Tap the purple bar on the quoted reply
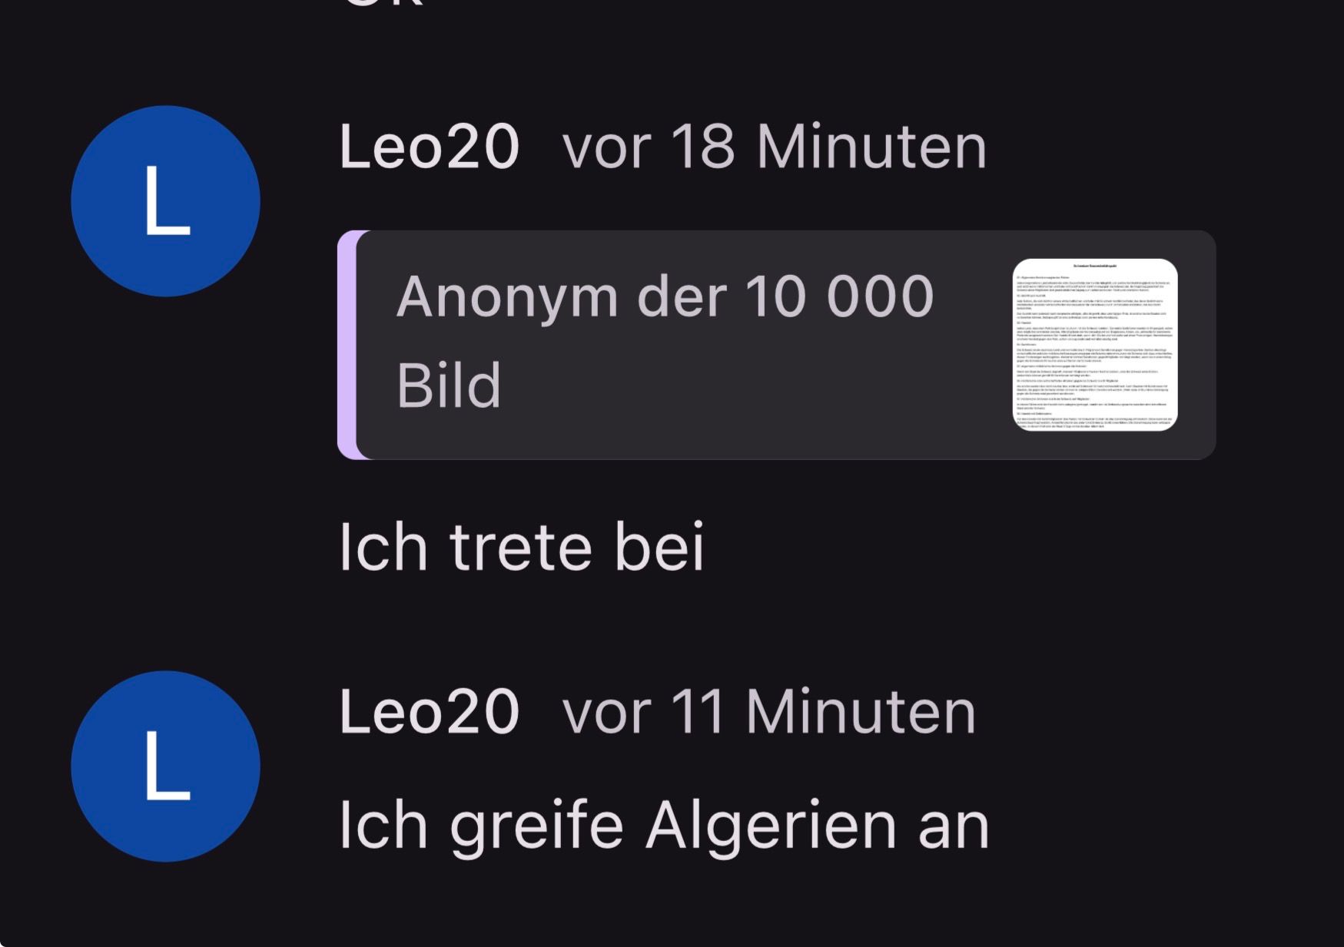 pos(347,345)
